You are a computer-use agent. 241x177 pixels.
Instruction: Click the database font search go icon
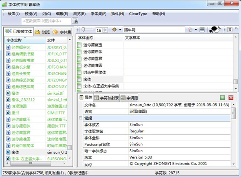(x=75, y=20)
